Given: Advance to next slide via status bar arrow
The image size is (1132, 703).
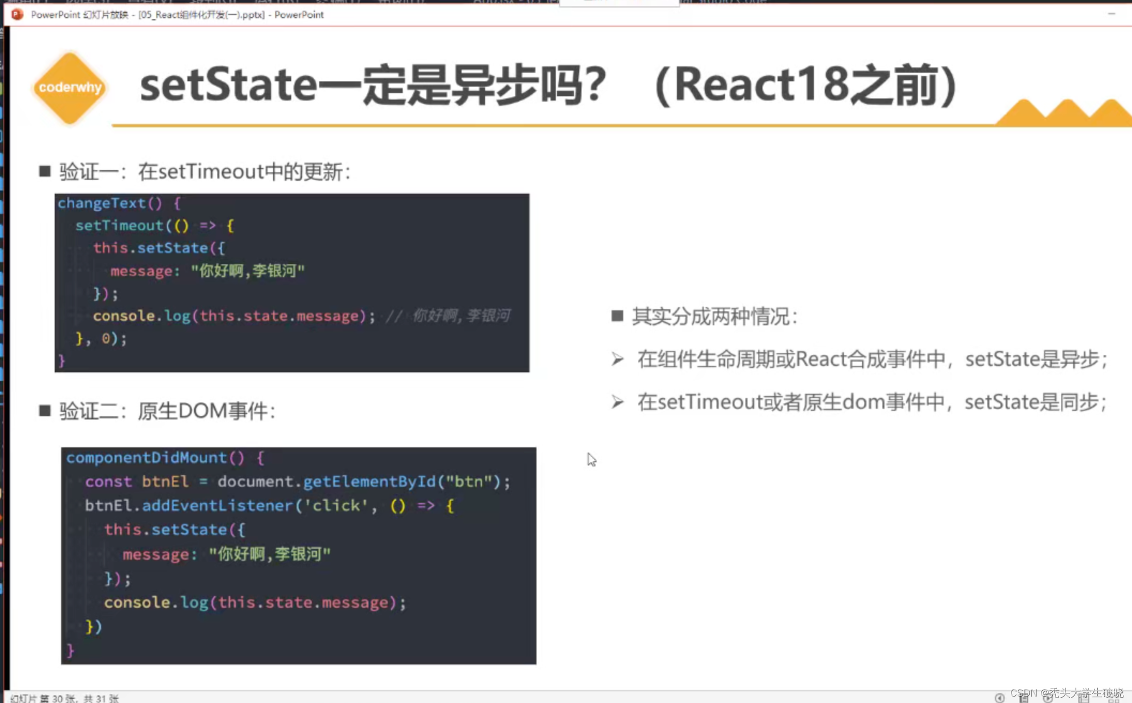Looking at the screenshot, I should 1048,698.
